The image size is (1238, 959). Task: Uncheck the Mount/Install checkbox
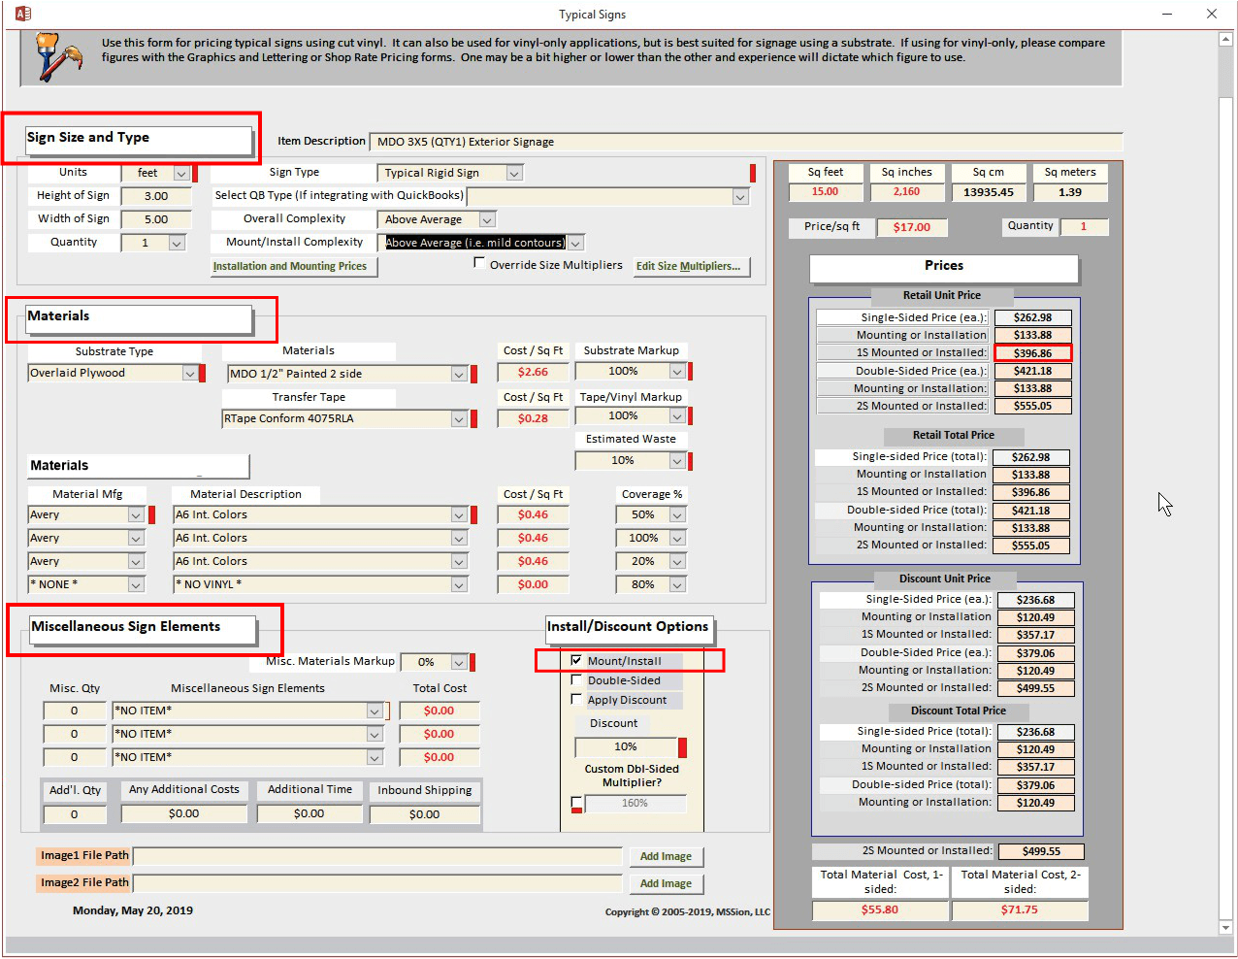[576, 660]
